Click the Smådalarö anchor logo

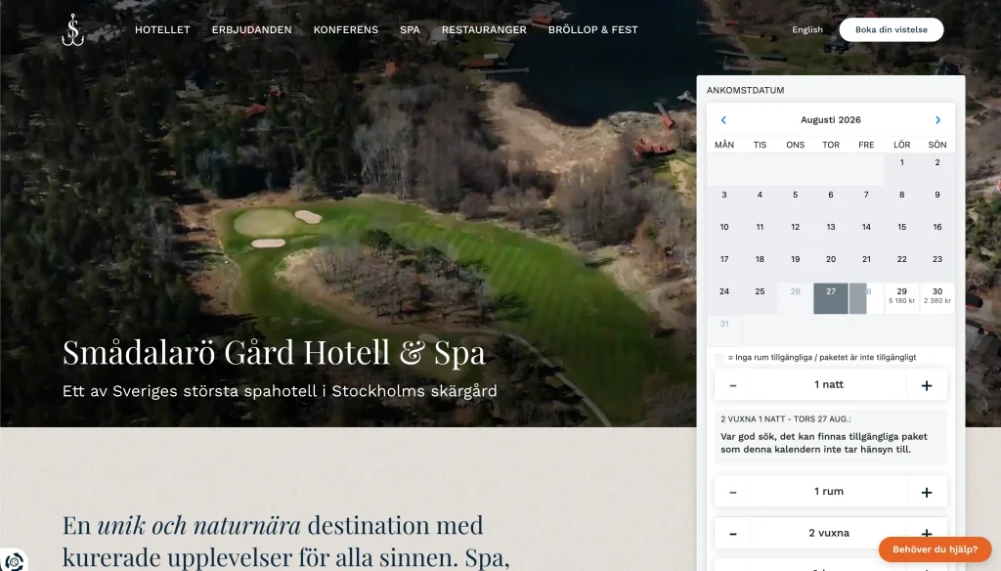point(72,30)
